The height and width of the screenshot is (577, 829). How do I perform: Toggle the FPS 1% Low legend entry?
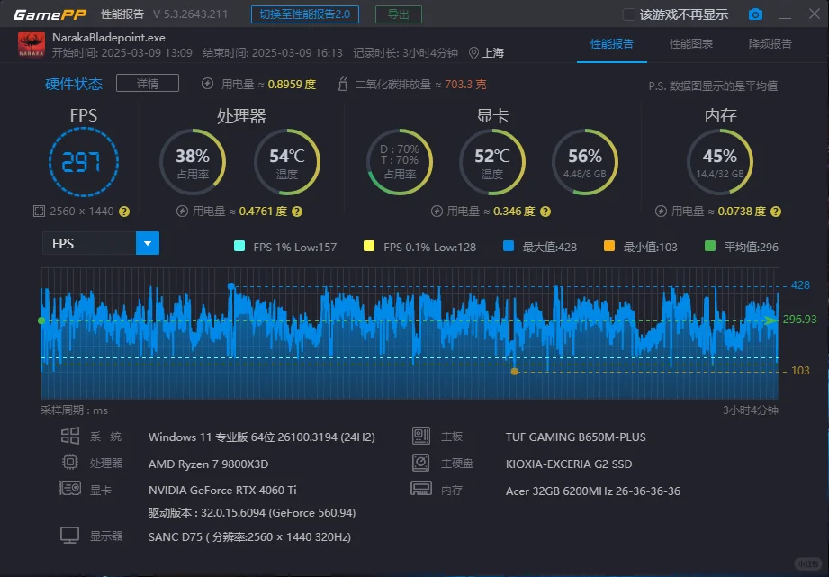click(x=285, y=247)
